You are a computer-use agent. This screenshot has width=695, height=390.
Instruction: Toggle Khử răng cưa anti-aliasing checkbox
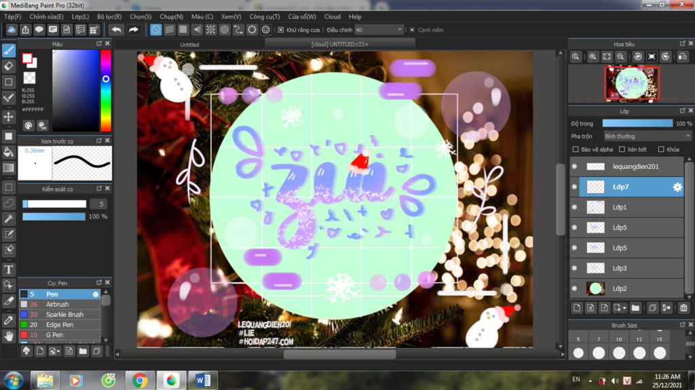[x=280, y=30]
